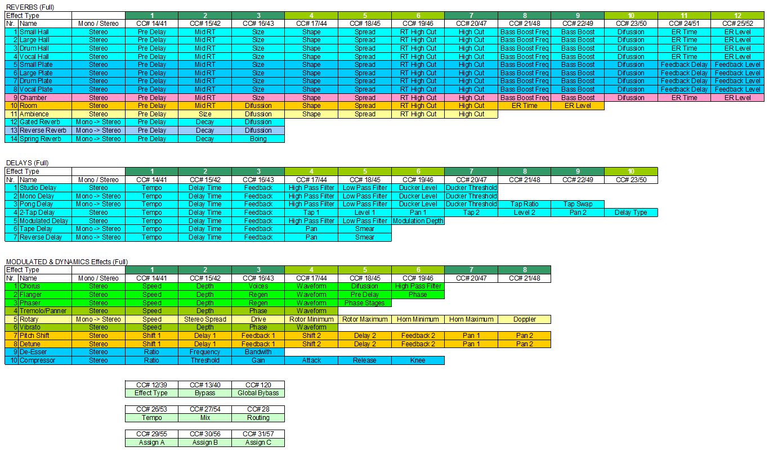This screenshot has height=456, width=769.
Task: Select the Global Bybass cell
Action: 258,393
